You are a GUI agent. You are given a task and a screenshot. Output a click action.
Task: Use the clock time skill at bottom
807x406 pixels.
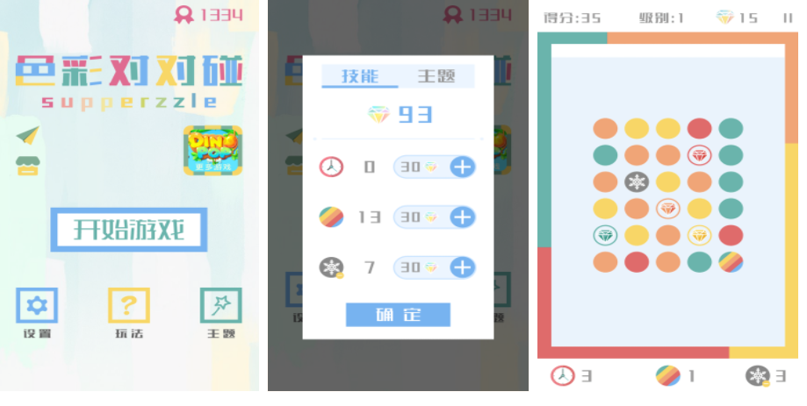563,375
